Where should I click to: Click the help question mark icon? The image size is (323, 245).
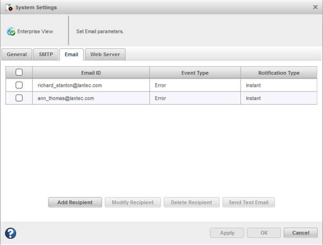pyautogui.click(x=10, y=233)
